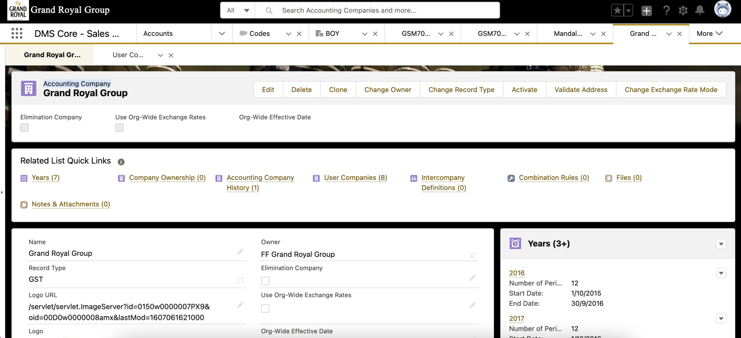741x338 pixels.
Task: Open the FF Grand Royal Group owner link
Action: (298, 254)
